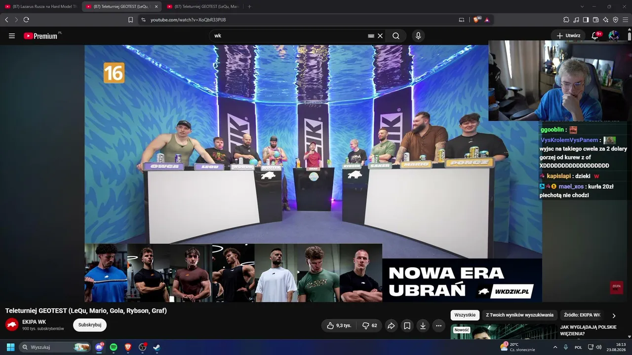Screen dimensions: 632x355
Task: Open the Brave VPN shield icon
Action: click(615, 20)
